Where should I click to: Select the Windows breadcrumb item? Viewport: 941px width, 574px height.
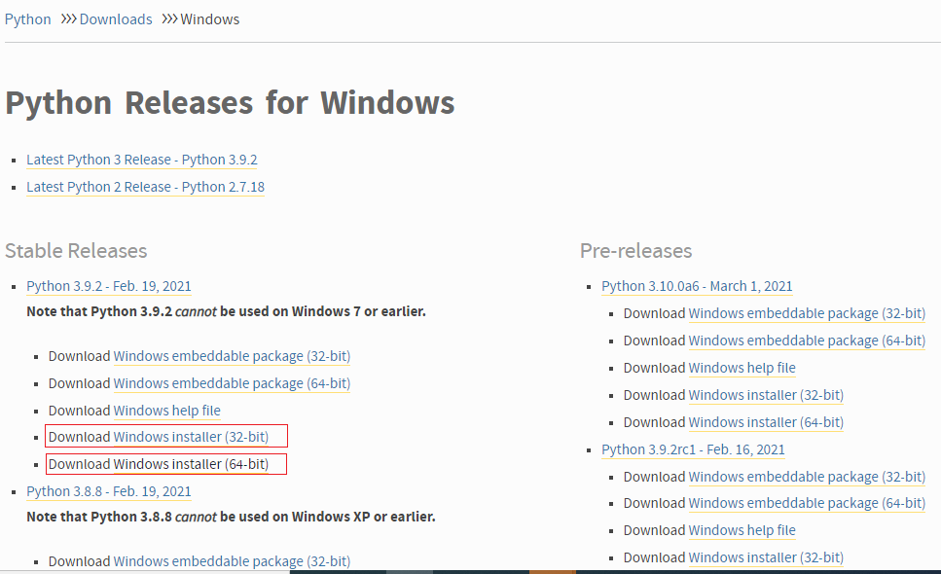209,18
